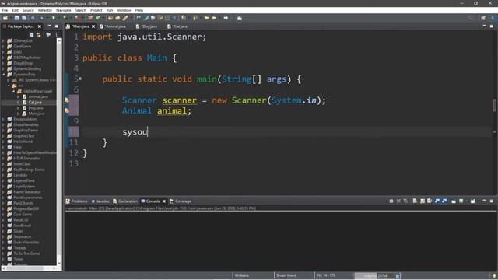Collapse the DynamicPoly project node
Screen dimensions: 498x280
coord(3,75)
